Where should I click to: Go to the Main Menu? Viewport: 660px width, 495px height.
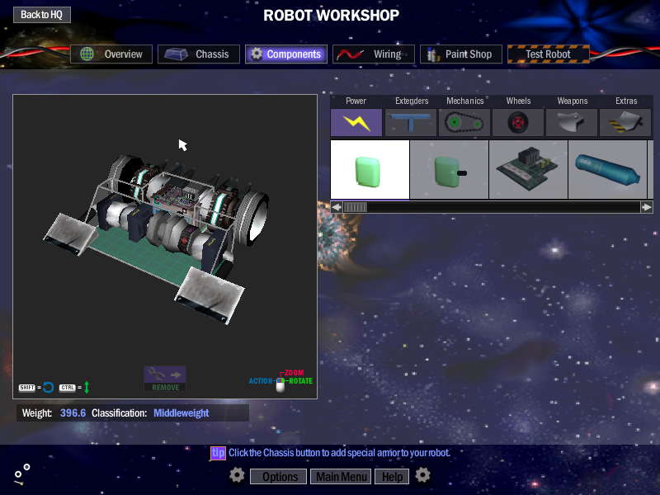(341, 477)
